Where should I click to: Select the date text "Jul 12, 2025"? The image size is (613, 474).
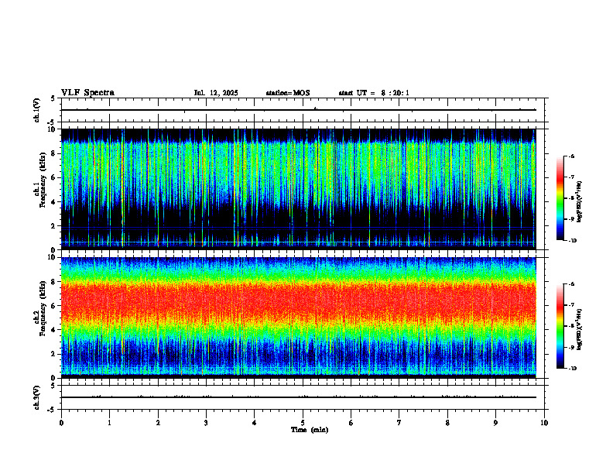coord(216,93)
